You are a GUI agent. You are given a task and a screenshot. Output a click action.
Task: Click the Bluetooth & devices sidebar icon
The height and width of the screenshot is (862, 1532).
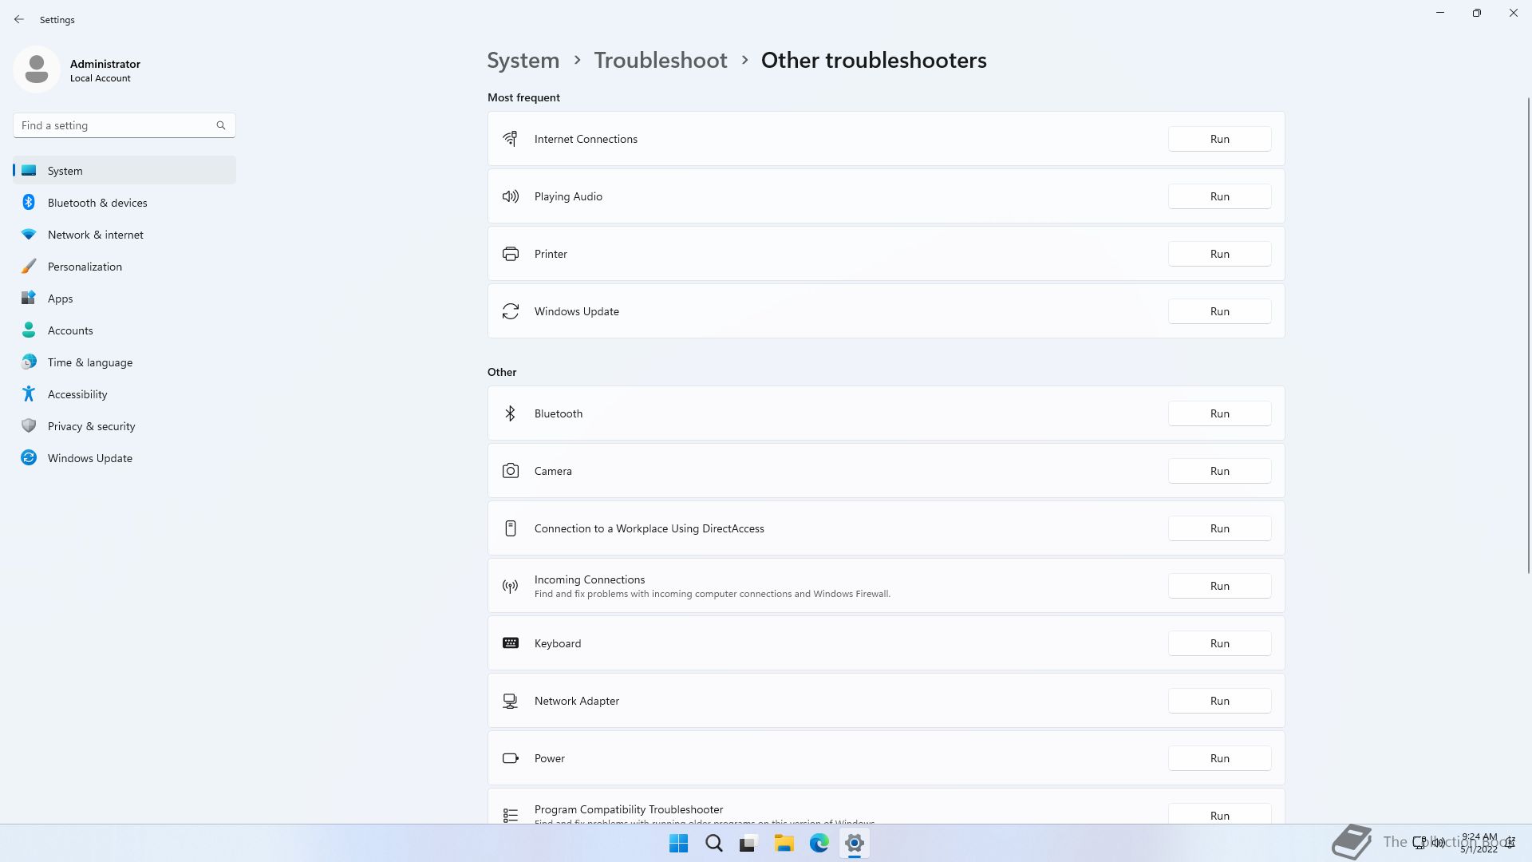pyautogui.click(x=29, y=203)
